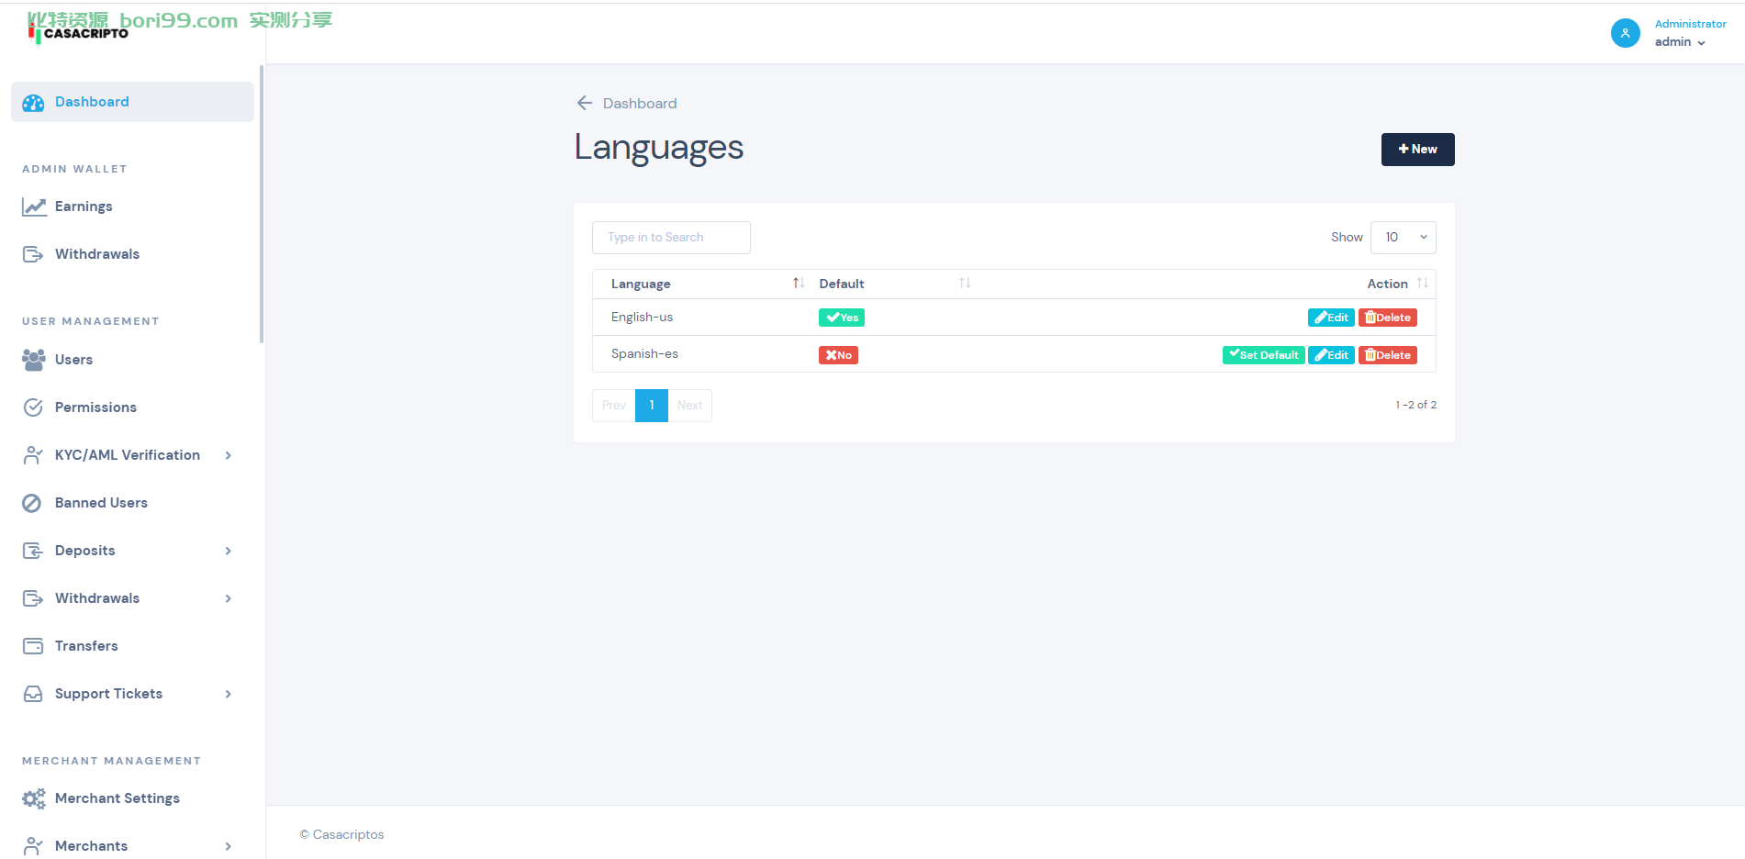The width and height of the screenshot is (1745, 859).
Task: Delete the Spanish-es language
Action: click(1388, 355)
